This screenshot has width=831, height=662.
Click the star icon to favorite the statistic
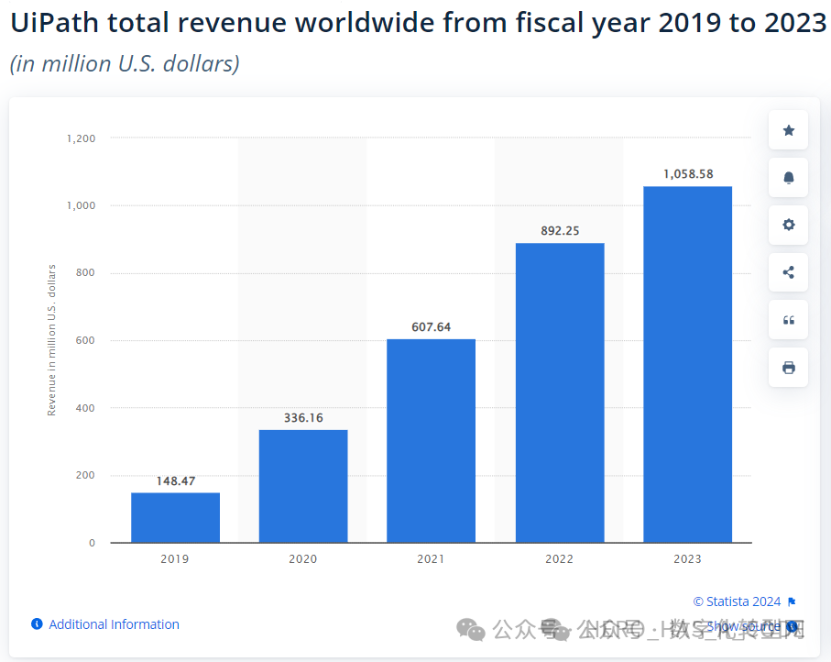click(788, 130)
